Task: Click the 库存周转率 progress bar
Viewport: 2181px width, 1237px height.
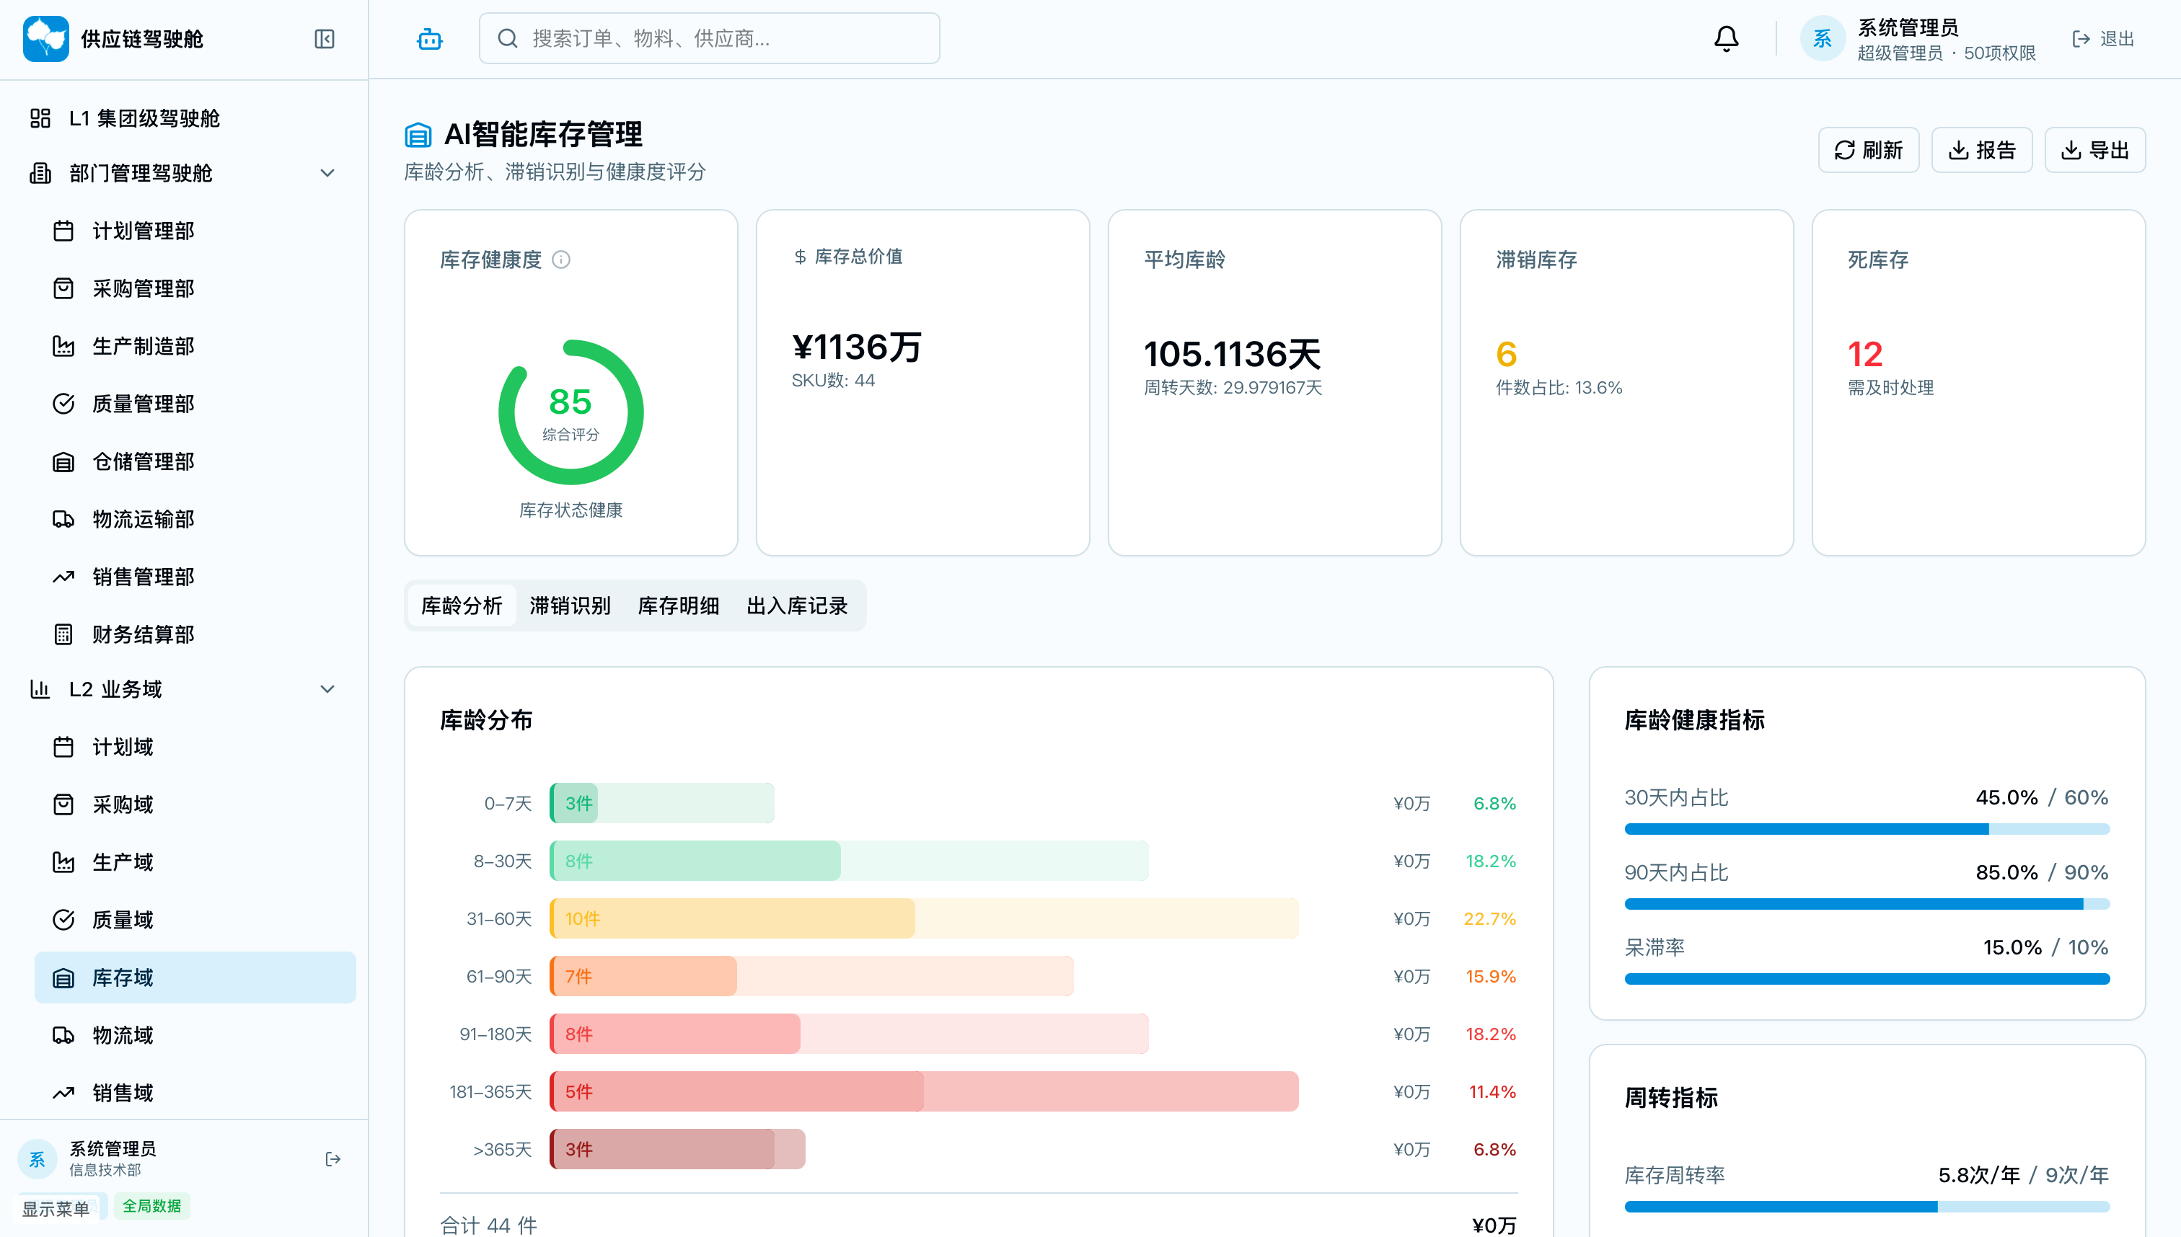Action: (x=1867, y=1207)
